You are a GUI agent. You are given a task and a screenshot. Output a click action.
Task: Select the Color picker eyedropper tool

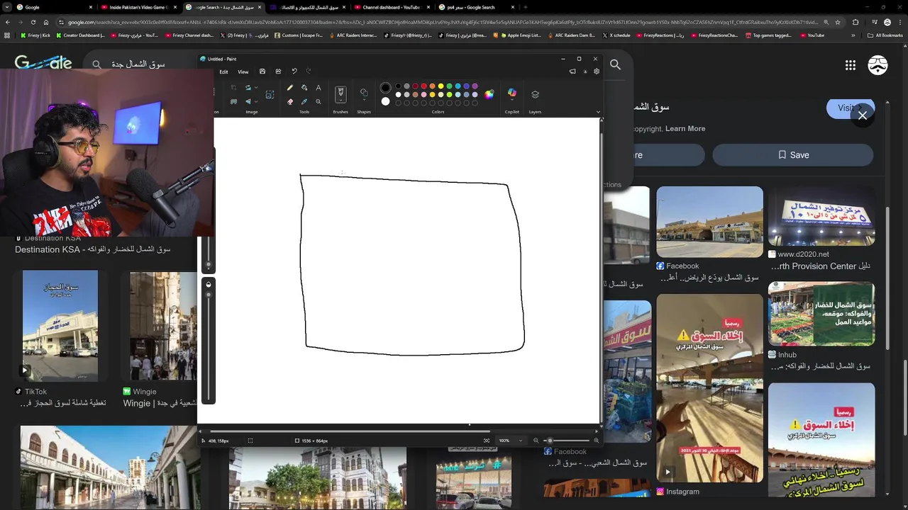304,101
